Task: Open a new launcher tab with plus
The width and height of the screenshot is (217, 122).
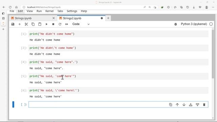Action: [x=108, y=18]
